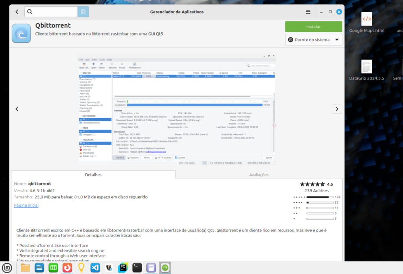Switch to the Avaliações tab
Viewport: 403px width, 274px height.
point(259,175)
